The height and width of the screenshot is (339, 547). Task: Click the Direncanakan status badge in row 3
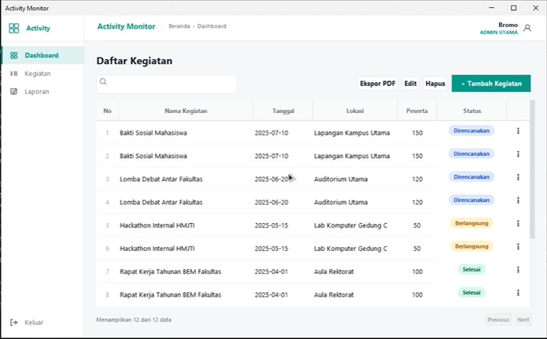point(471,177)
